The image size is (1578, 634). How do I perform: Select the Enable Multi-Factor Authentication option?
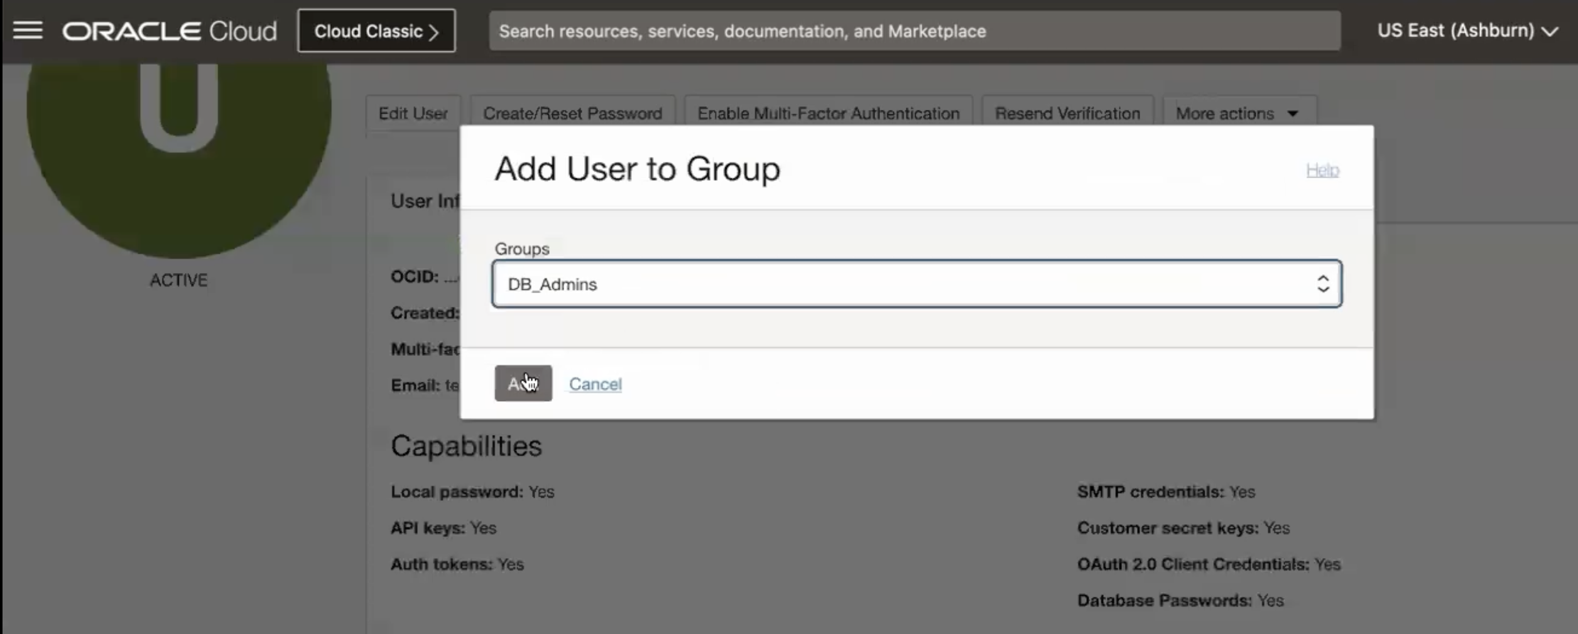click(828, 113)
